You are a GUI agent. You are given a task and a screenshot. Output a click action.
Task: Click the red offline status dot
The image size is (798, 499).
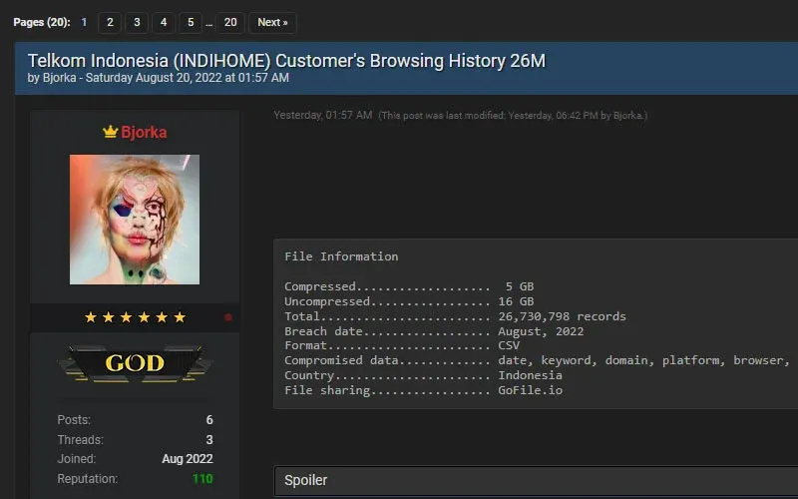(228, 317)
